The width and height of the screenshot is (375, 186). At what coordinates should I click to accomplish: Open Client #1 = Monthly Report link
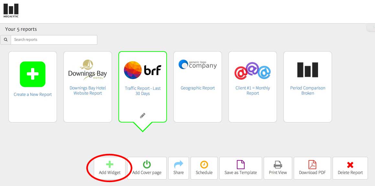coord(253,90)
